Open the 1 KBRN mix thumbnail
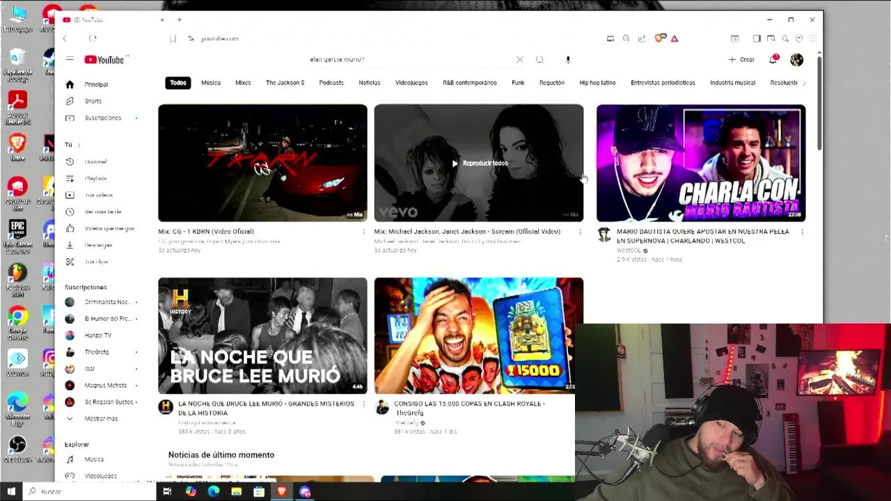 pyautogui.click(x=262, y=163)
